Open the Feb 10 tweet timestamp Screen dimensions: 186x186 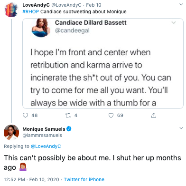coord(93,5)
